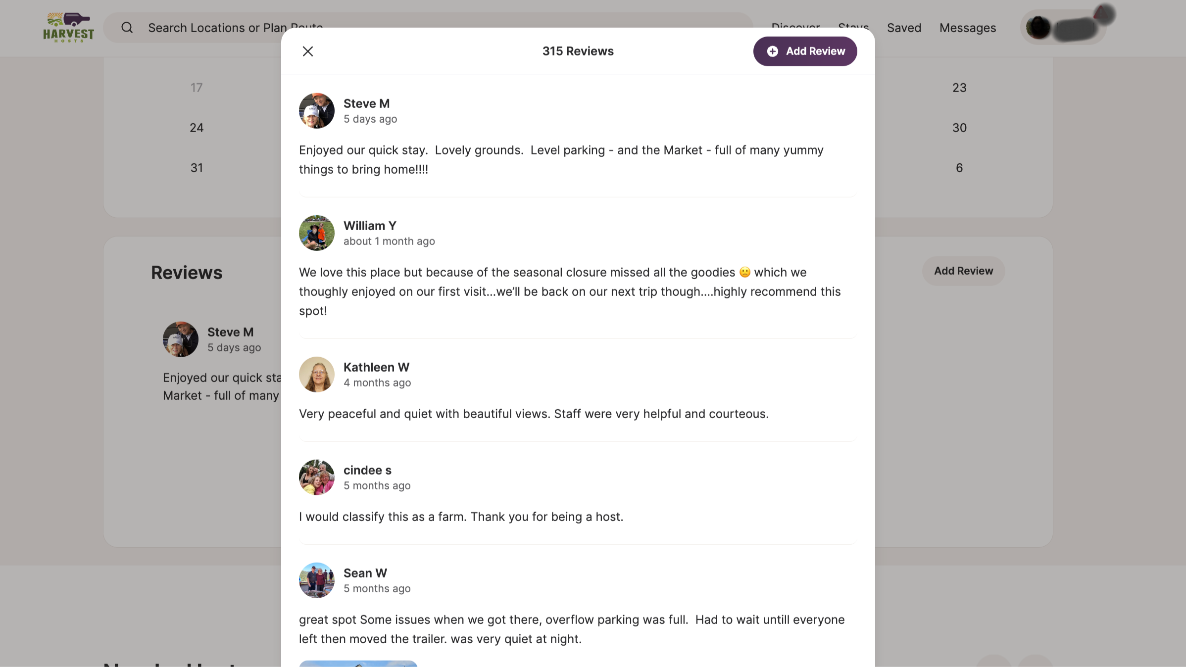The height and width of the screenshot is (667, 1186).
Task: Click cindee s profile avatar
Action: (x=317, y=477)
